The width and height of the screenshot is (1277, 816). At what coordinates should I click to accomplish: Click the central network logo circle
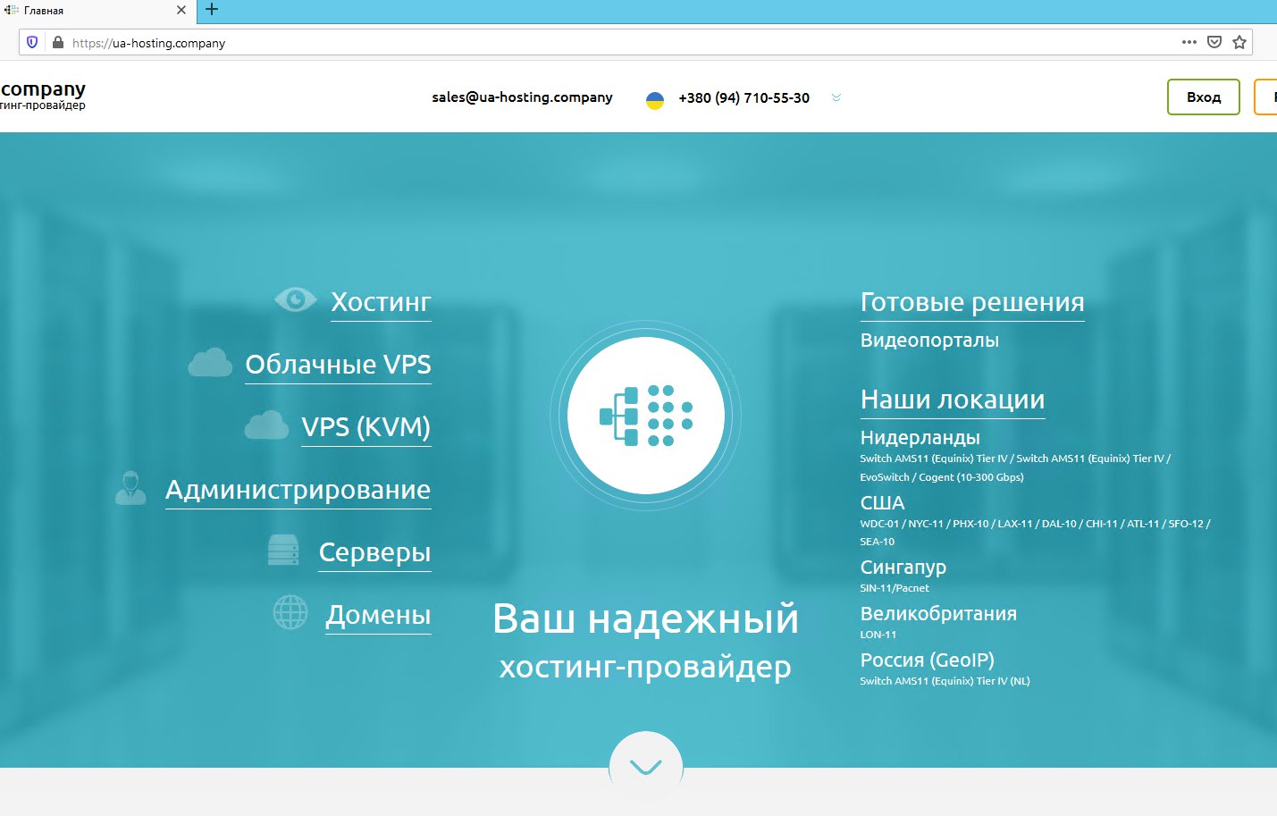click(x=646, y=416)
